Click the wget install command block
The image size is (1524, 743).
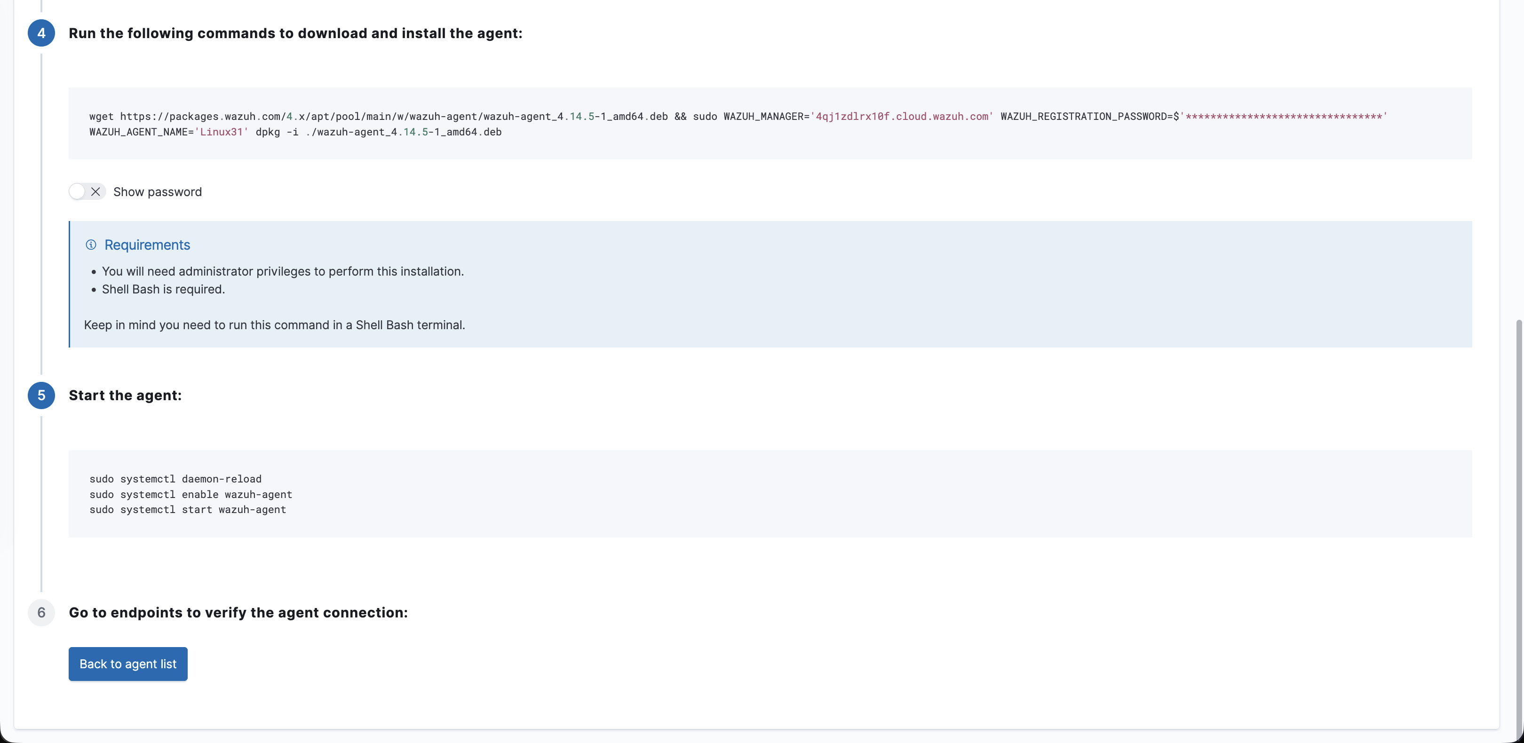(770, 124)
